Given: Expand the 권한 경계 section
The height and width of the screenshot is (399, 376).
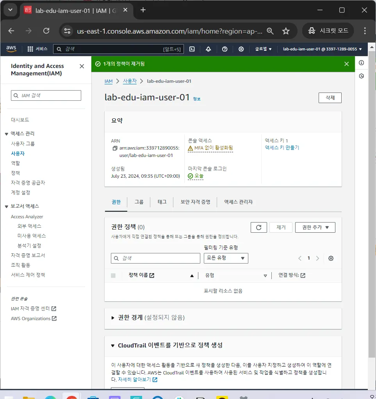Looking at the screenshot, I should coord(113,317).
